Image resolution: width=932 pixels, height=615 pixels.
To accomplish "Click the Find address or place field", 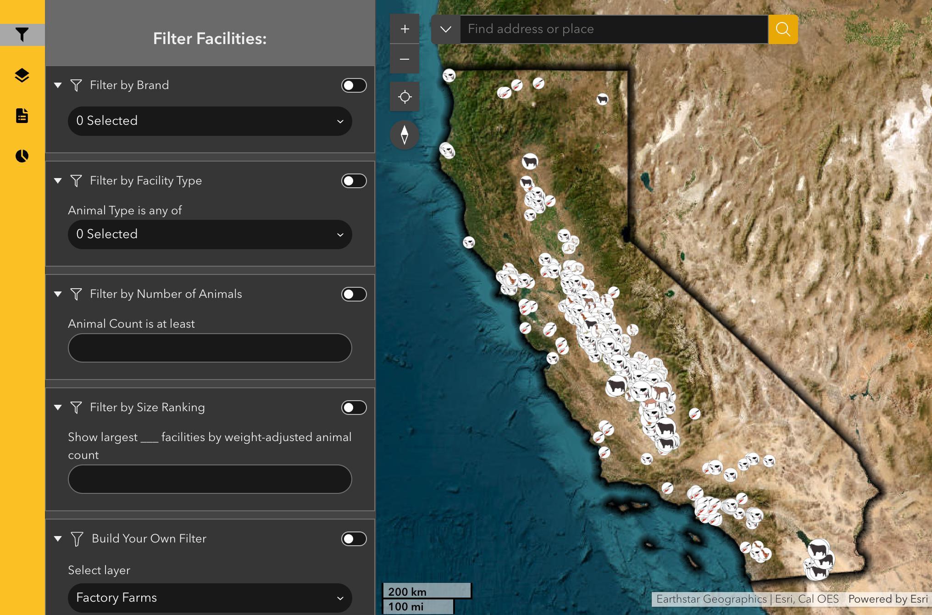I will 614,29.
